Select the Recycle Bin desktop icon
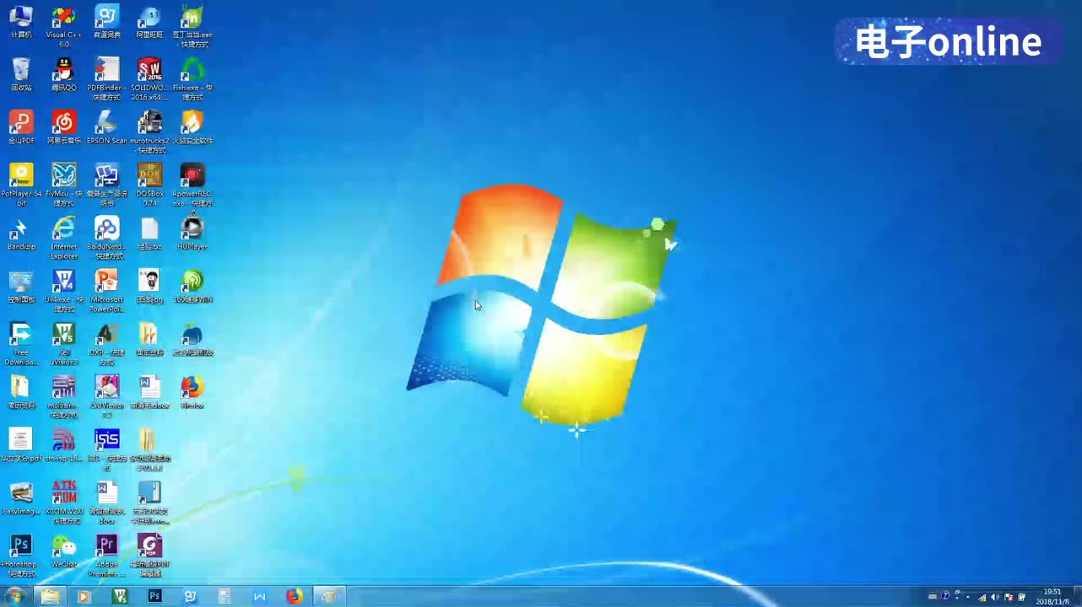The width and height of the screenshot is (1082, 607). 21,75
